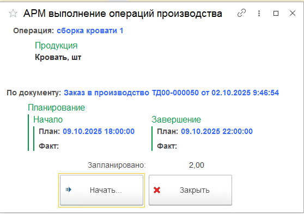Click planned start 09.10.2025 18:00:00
Image resolution: width=304 pixels, height=214 pixels.
click(x=99, y=131)
